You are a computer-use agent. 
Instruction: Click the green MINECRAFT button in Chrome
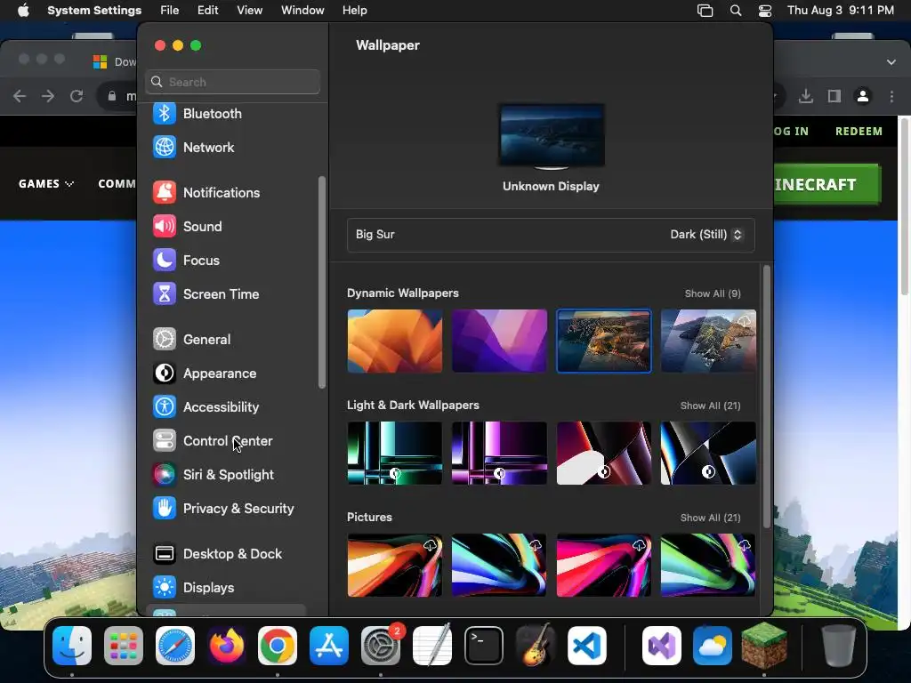(x=827, y=185)
